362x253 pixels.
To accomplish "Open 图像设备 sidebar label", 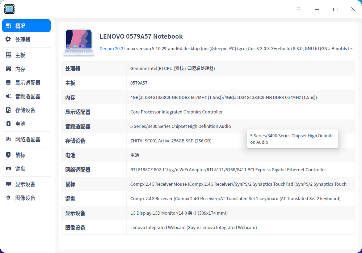I will pyautogui.click(x=25, y=198).
